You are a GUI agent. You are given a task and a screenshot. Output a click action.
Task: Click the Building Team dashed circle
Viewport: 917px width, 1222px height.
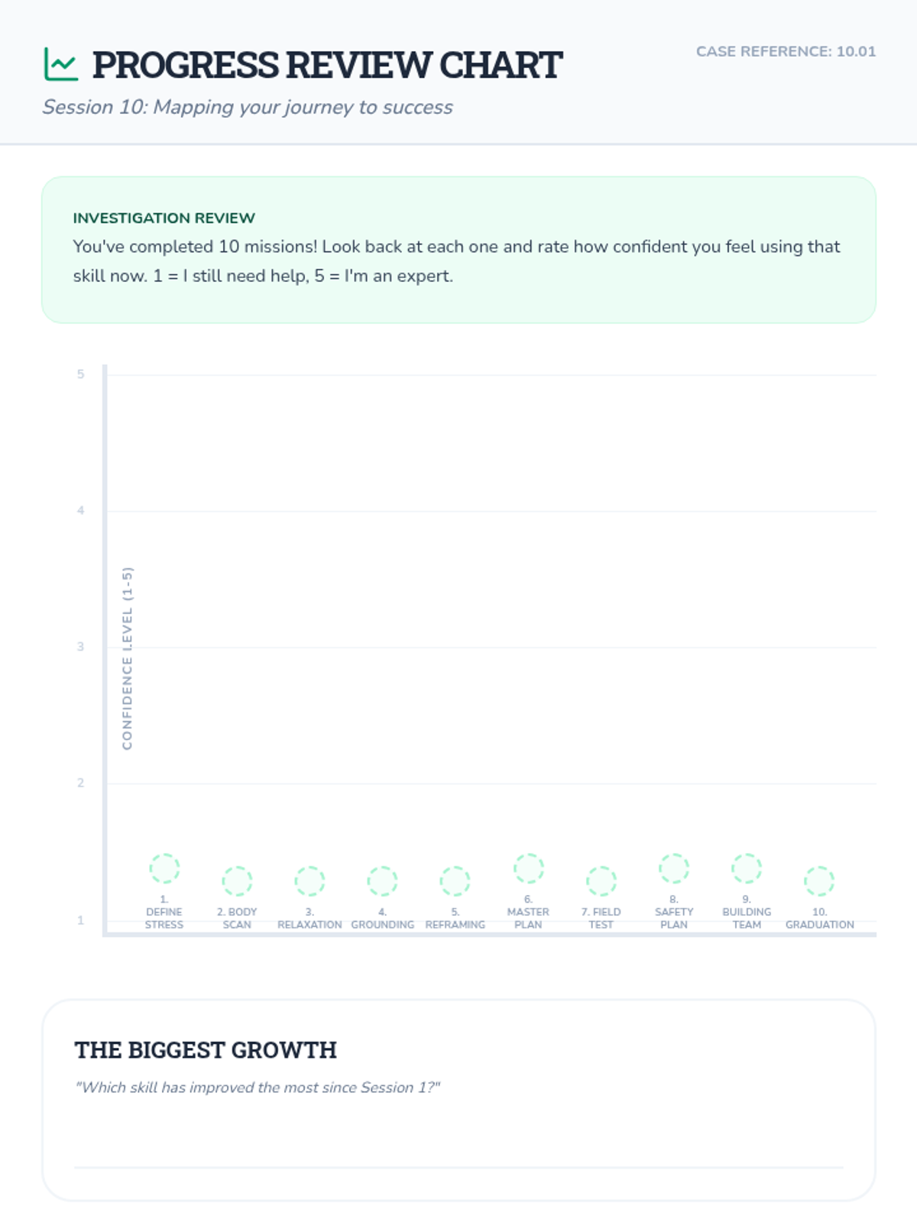[x=747, y=868]
